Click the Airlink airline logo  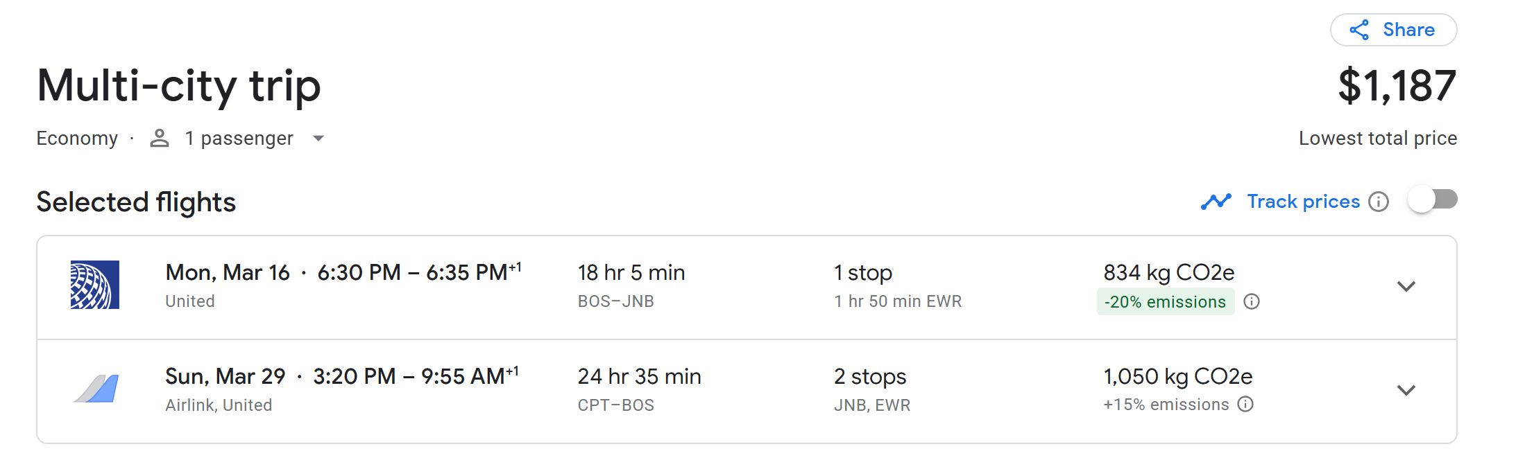(x=96, y=389)
